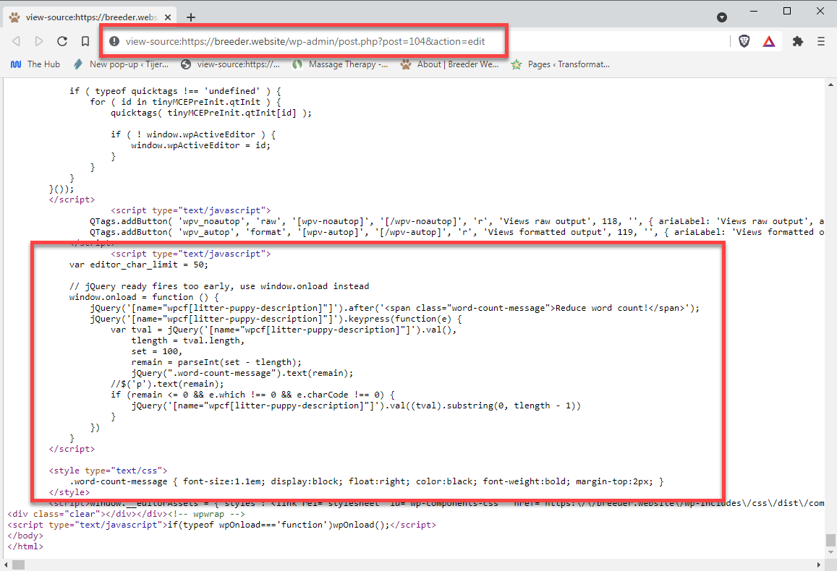Click the 'set = 100,' line
Image resolution: width=837 pixels, height=571 pixels.
[156, 351]
